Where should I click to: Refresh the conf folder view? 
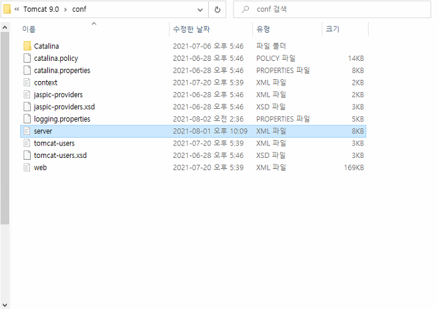coord(217,9)
